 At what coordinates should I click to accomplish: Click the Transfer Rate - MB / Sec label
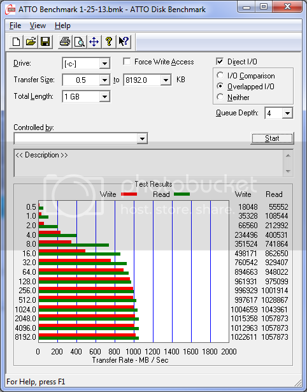[x=130, y=360]
